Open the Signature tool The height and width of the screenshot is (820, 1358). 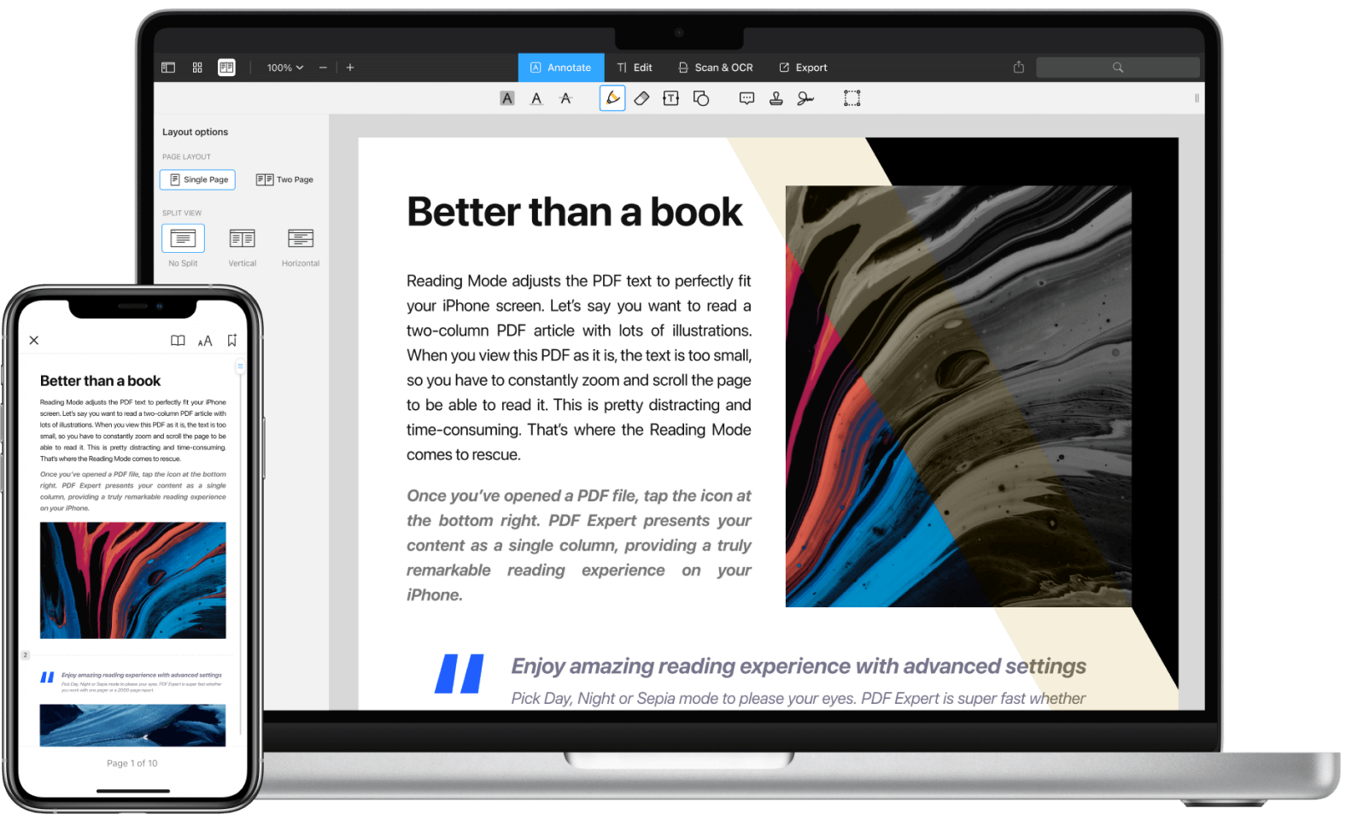click(805, 98)
